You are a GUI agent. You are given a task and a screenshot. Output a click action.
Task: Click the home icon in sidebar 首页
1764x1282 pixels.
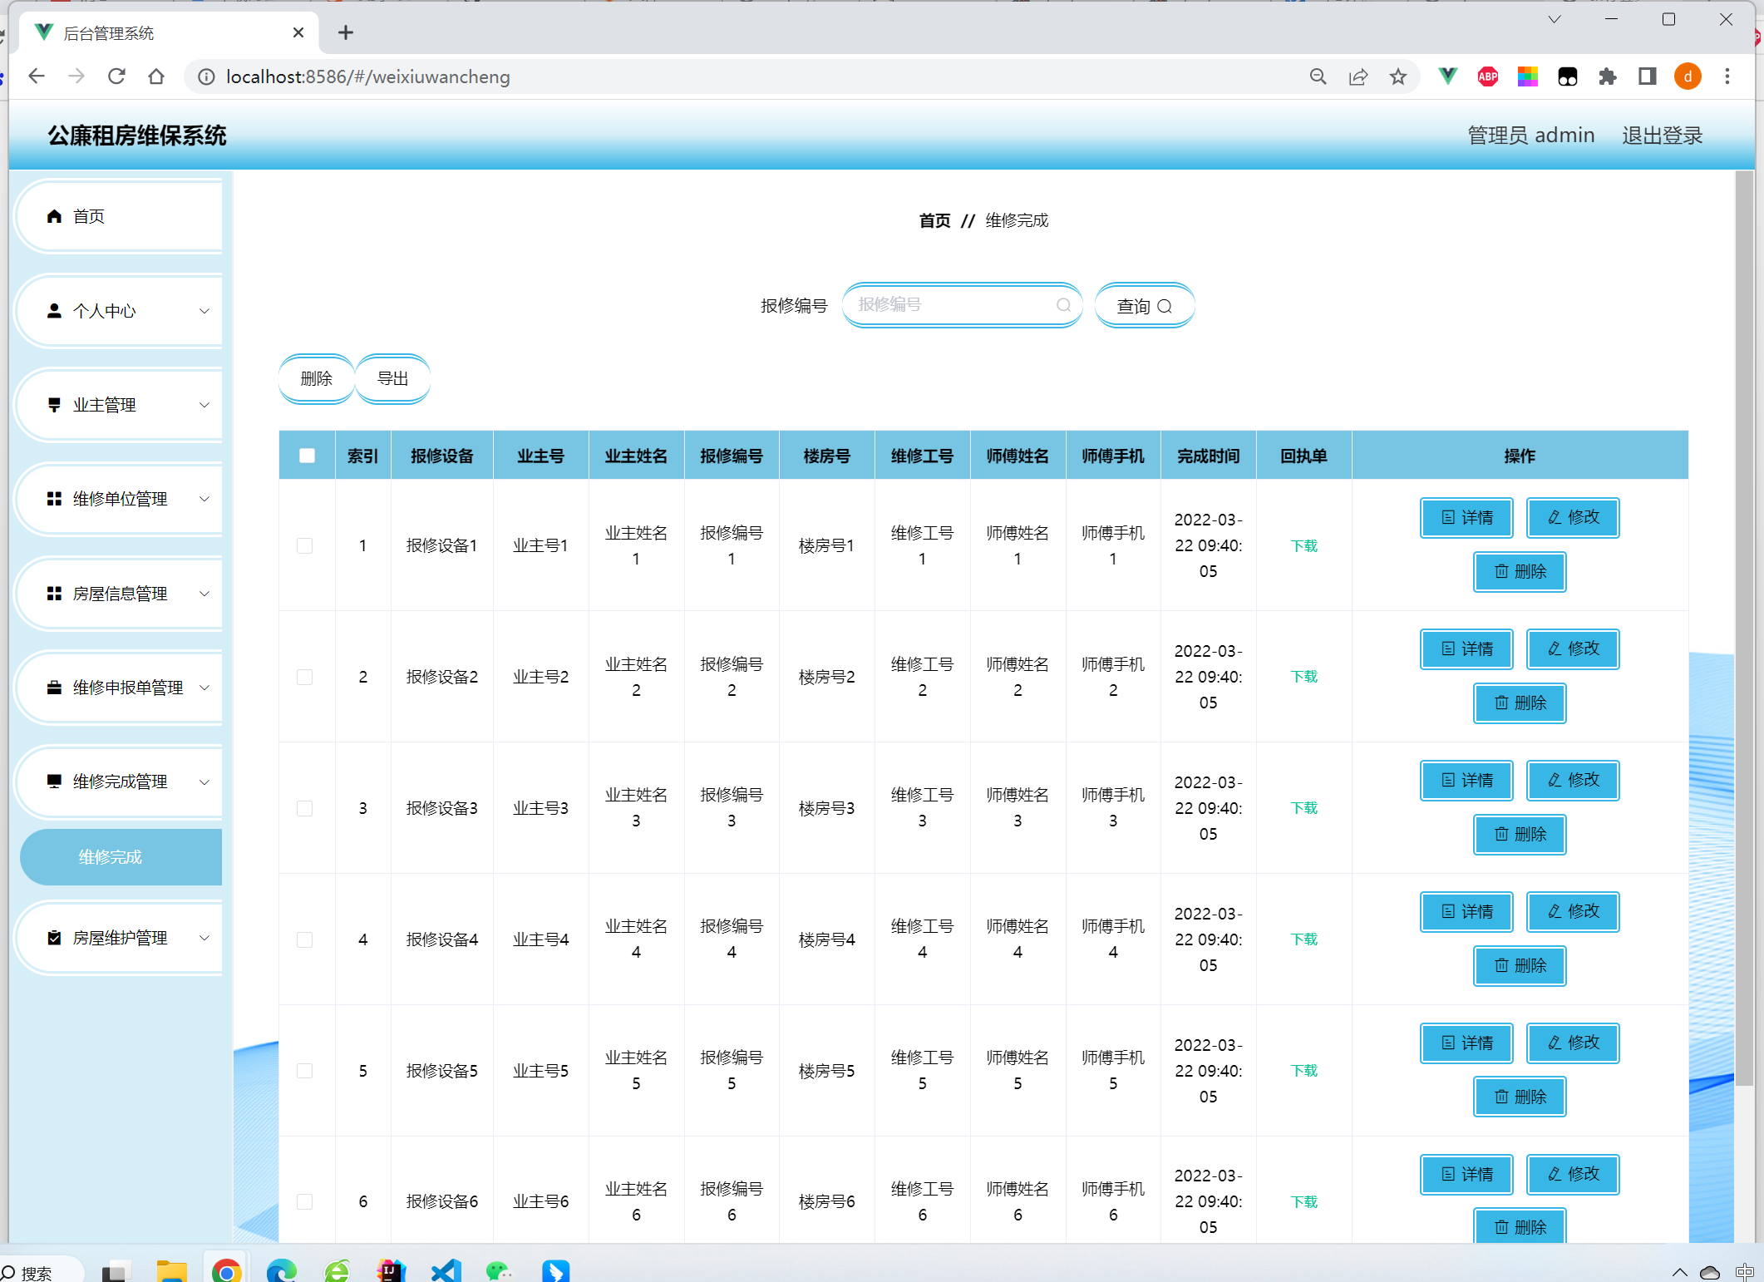tap(54, 216)
